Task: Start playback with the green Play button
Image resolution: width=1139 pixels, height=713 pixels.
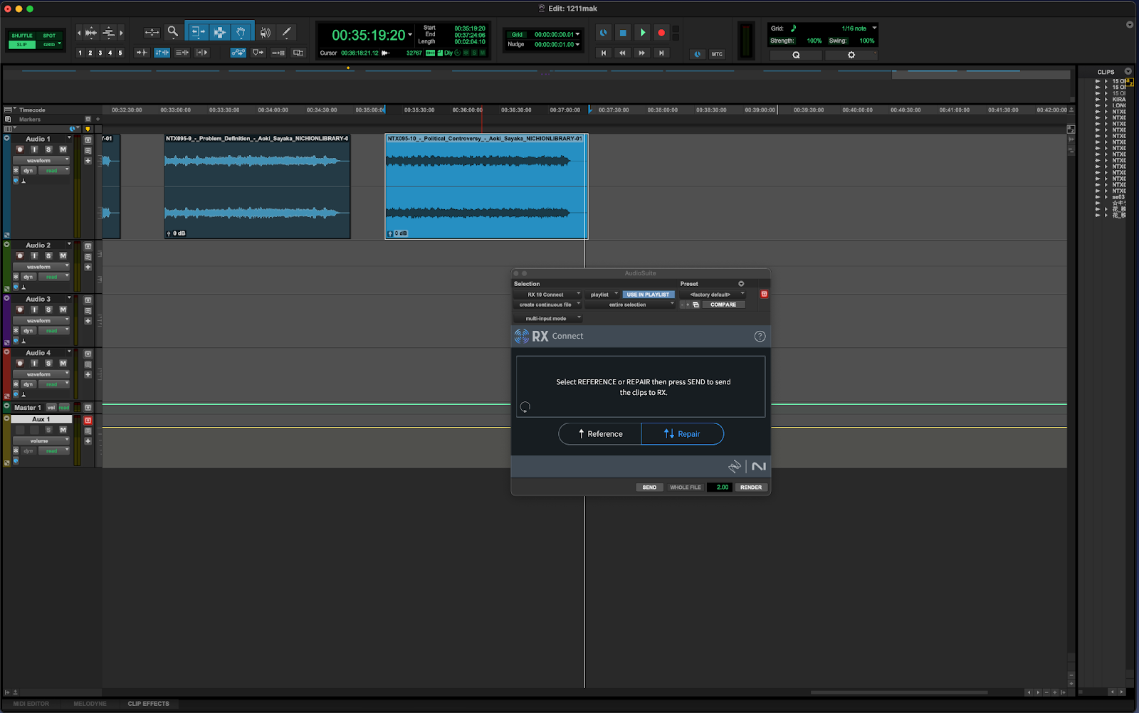Action: (x=643, y=33)
